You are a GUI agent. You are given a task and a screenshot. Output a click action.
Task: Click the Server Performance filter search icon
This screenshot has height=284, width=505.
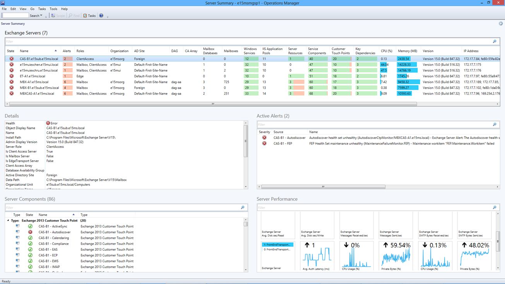pyautogui.click(x=495, y=208)
